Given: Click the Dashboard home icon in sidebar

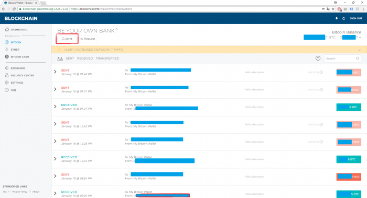Looking at the screenshot, I should pos(7,29).
